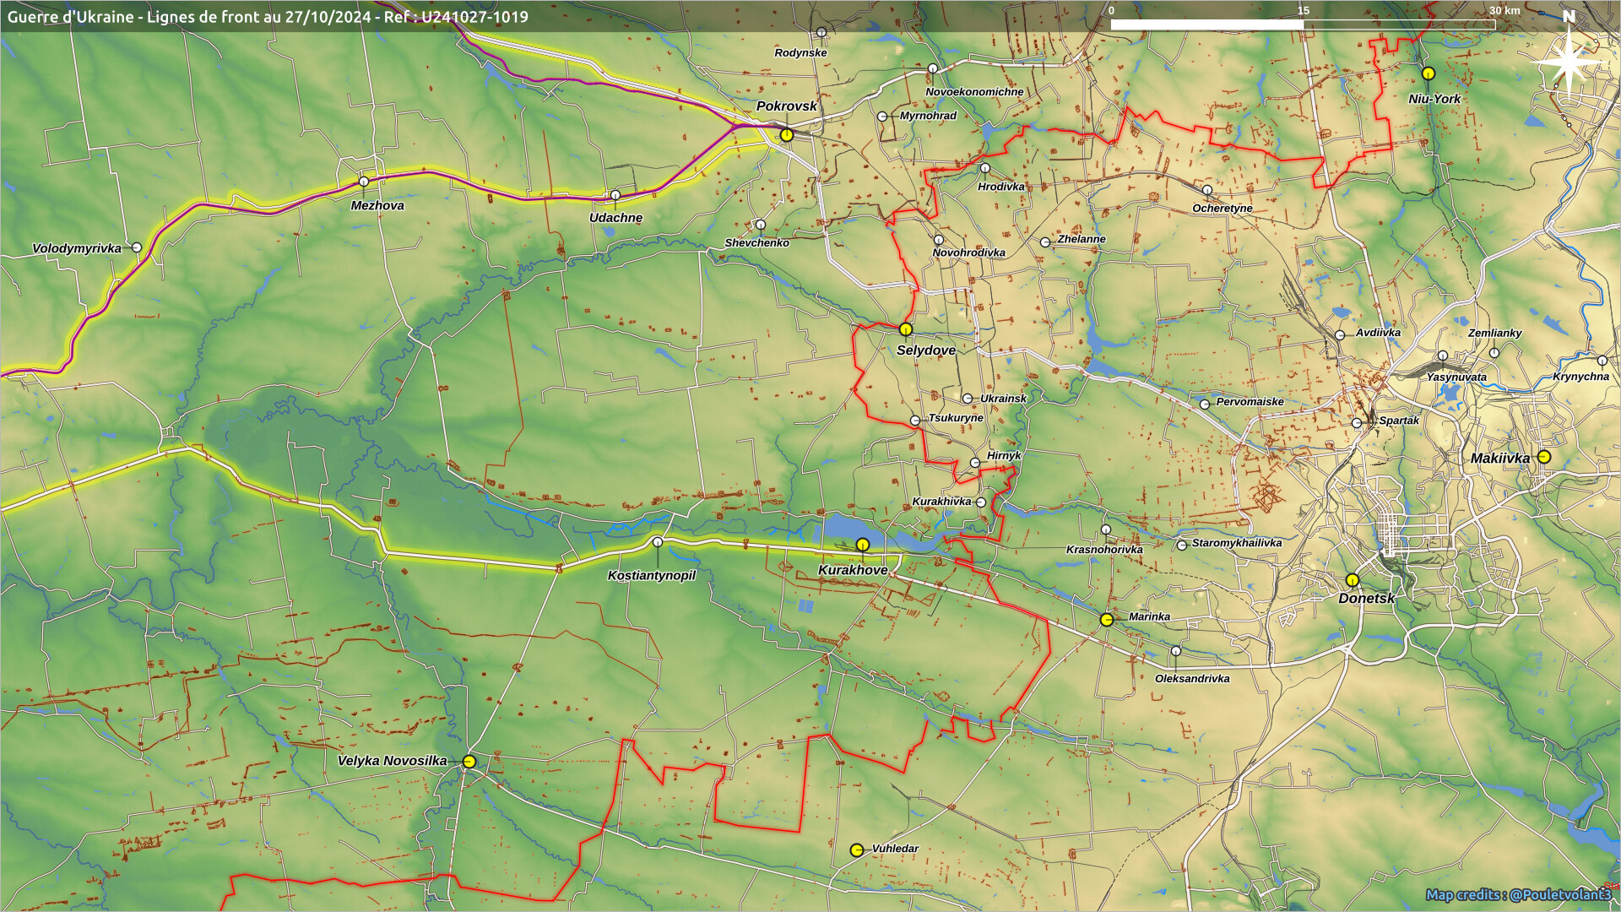Click the Velyka Novosilka yellow marker
This screenshot has width=1621, height=912.
[469, 762]
